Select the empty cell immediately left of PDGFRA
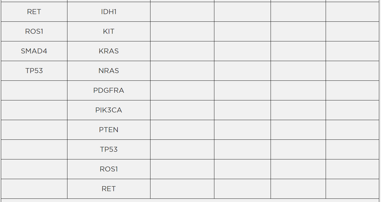The width and height of the screenshot is (381, 202). point(34,90)
